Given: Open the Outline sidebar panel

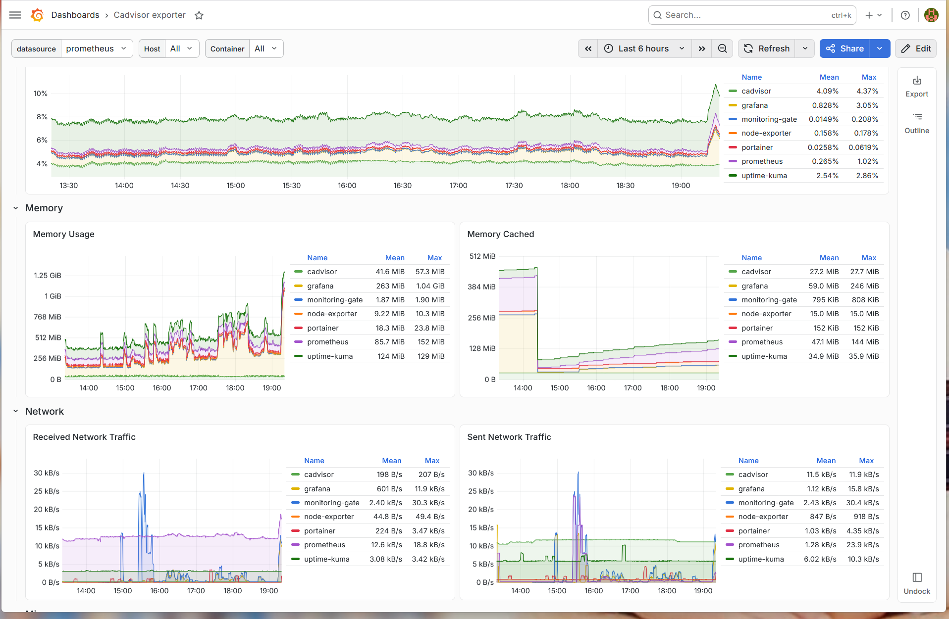Looking at the screenshot, I should click(x=917, y=123).
